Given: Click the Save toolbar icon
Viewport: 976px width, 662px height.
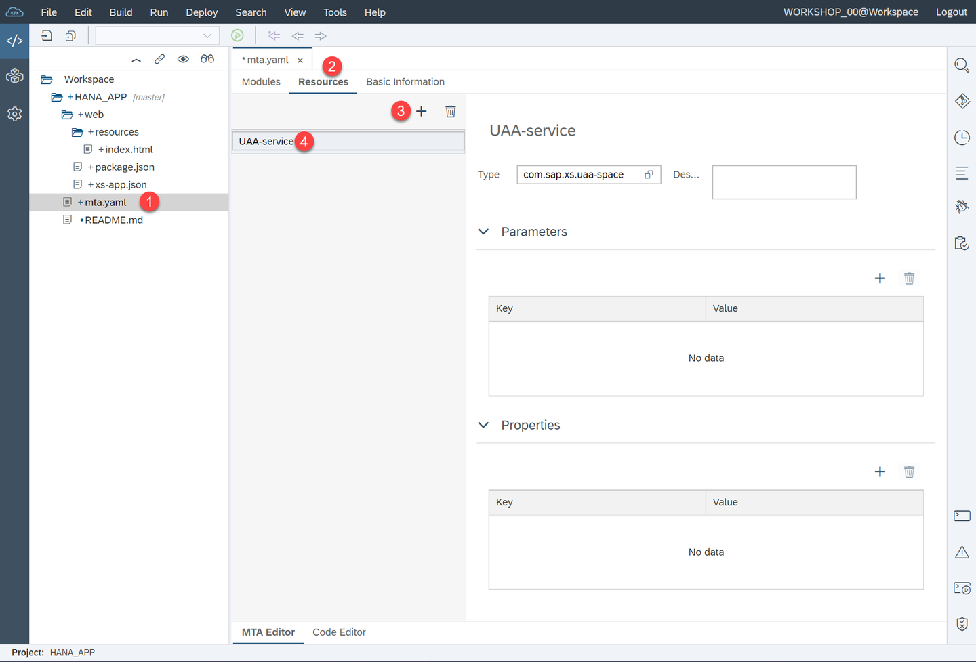Looking at the screenshot, I should pyautogui.click(x=47, y=36).
